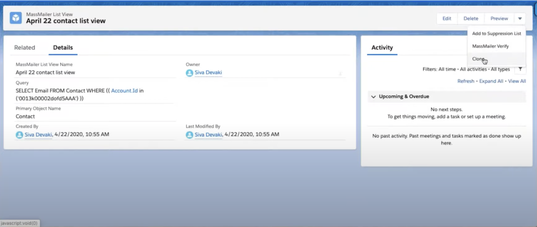Select Clone from the dropdown menu
This screenshot has width=537, height=227.
[x=496, y=59]
